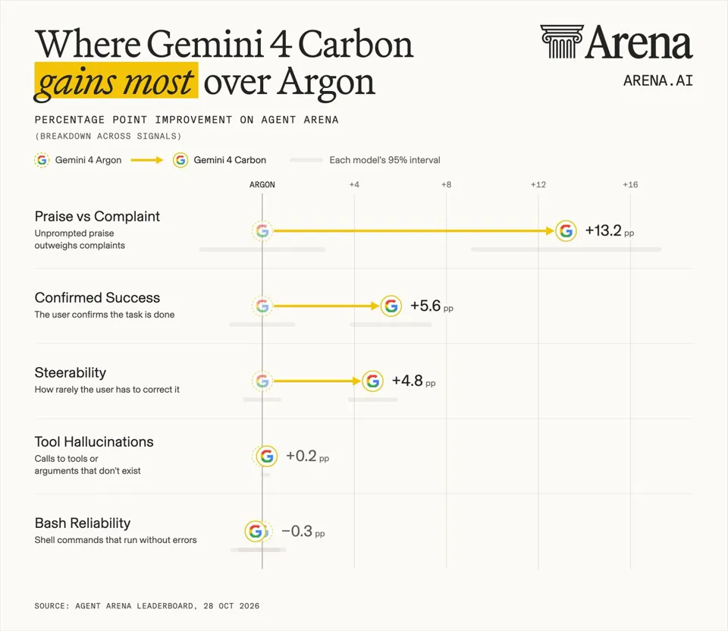Image resolution: width=728 pixels, height=631 pixels.
Task: Click the Arena pillar logo icon
Action: pyautogui.click(x=562, y=41)
